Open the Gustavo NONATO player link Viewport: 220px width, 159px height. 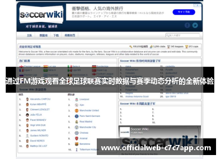tap(39, 136)
